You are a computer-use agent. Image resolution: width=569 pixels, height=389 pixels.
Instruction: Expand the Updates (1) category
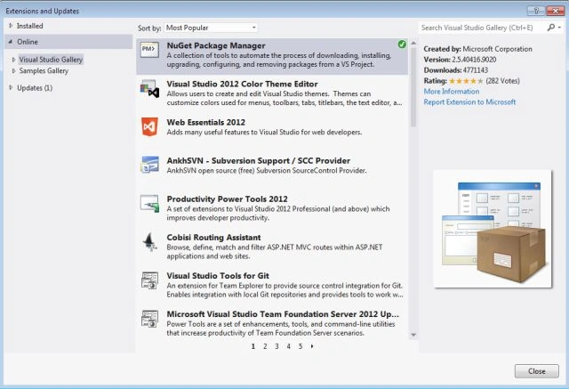(11, 87)
